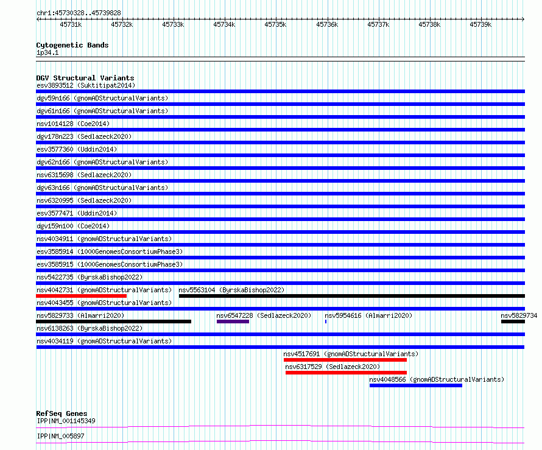Click the 45736k ruler mark
The image size is (542, 450).
[327, 24]
